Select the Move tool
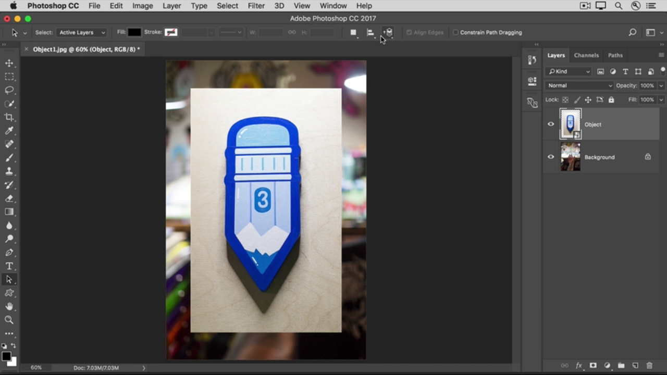The width and height of the screenshot is (667, 375). click(9, 63)
